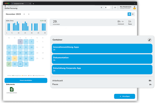Open the DE language selector
158x103 pixels.
pos(115,7)
